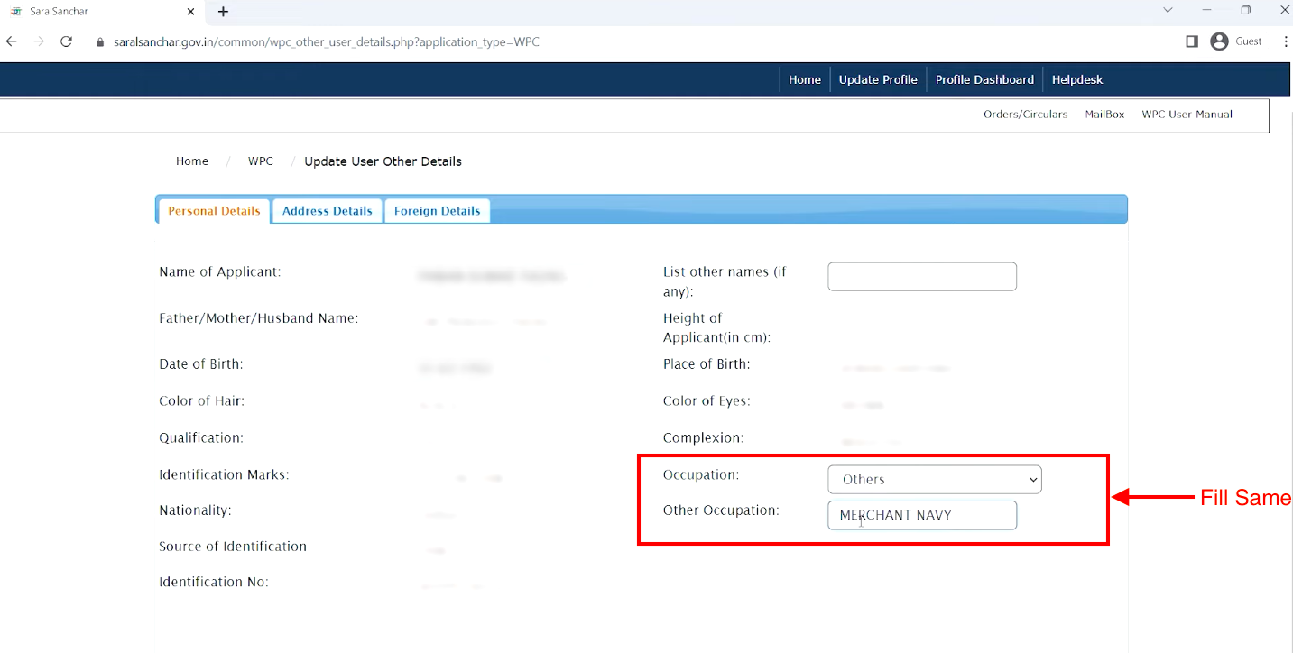The height and width of the screenshot is (653, 1293).
Task: Switch to the Address Details tab
Action: pos(327,211)
